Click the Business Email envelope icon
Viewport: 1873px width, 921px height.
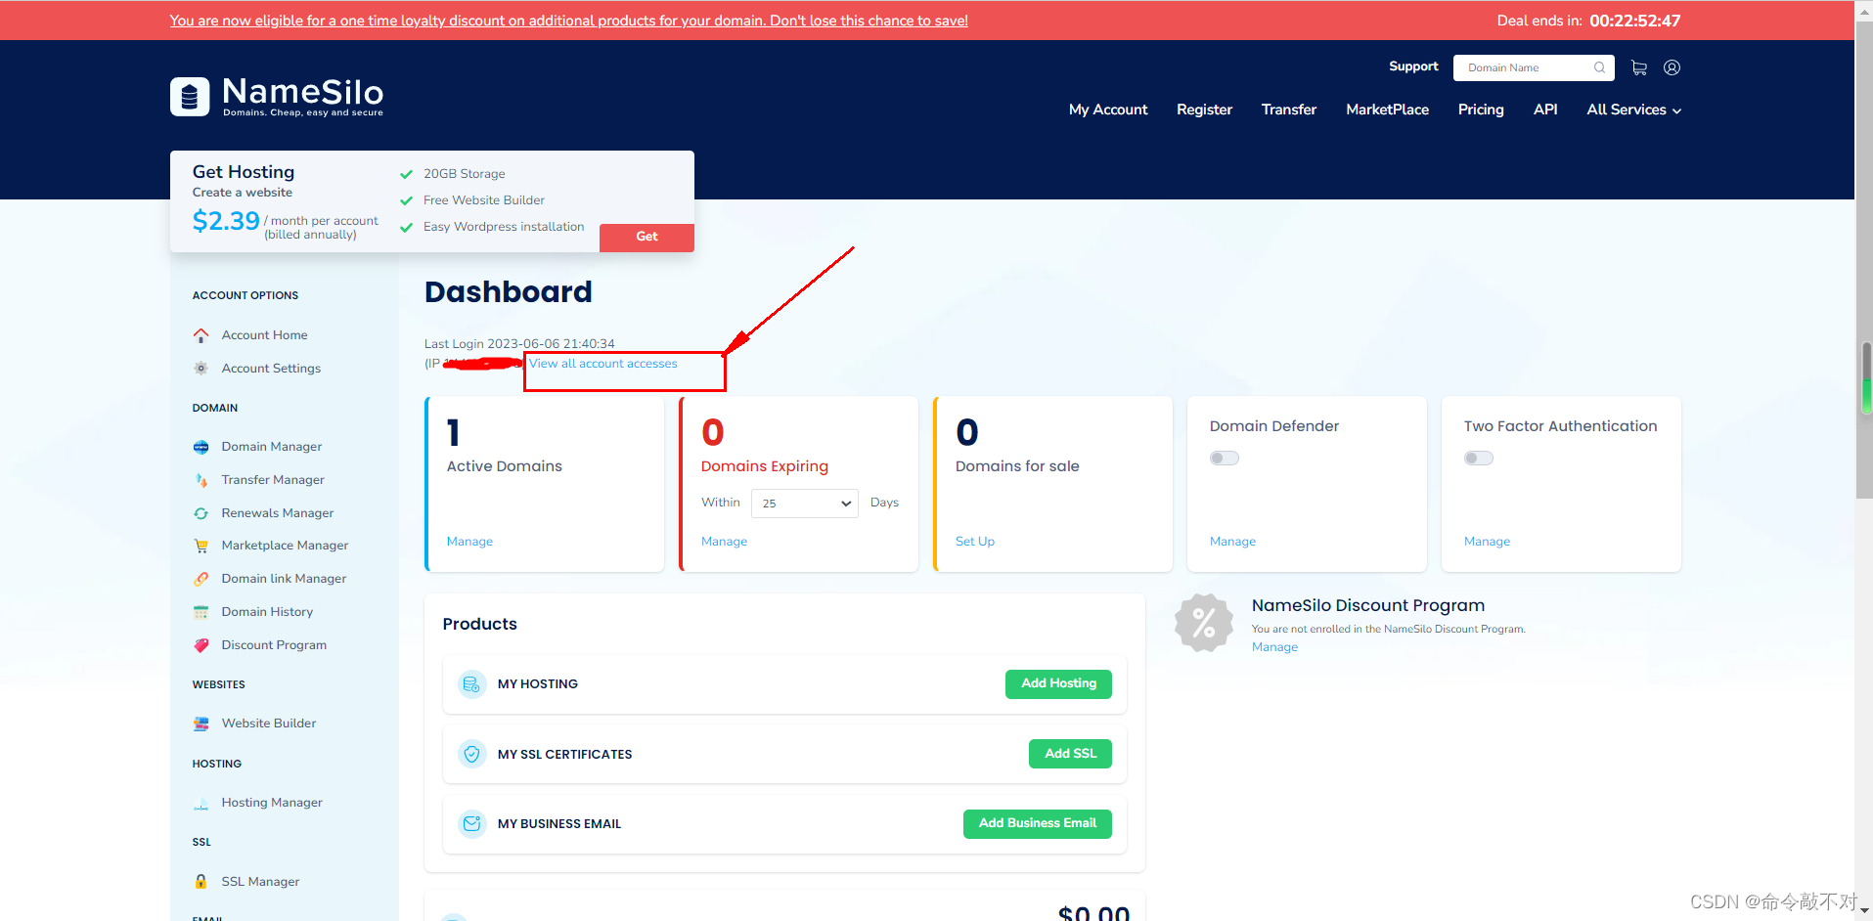click(471, 824)
